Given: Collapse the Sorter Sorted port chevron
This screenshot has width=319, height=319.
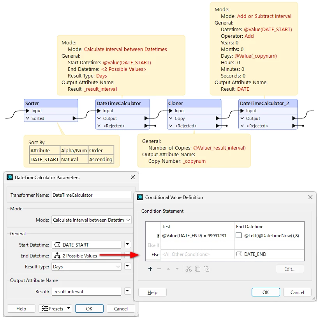Looking at the screenshot, I should click(x=28, y=118).
